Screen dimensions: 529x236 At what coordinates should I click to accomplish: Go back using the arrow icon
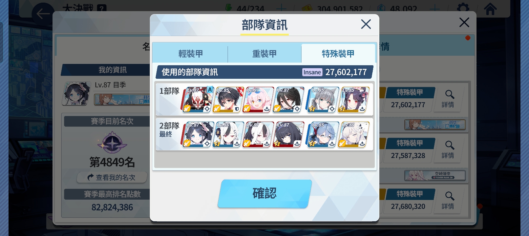(43, 14)
